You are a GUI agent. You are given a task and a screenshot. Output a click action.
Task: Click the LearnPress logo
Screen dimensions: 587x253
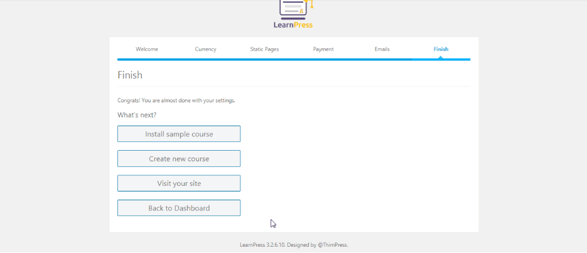pos(294,14)
